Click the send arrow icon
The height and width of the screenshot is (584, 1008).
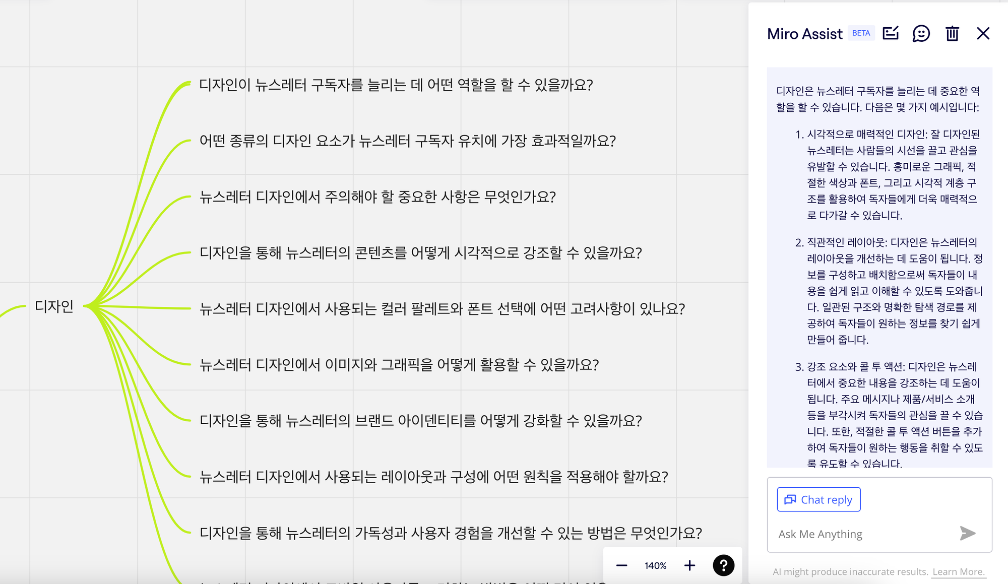click(x=967, y=533)
